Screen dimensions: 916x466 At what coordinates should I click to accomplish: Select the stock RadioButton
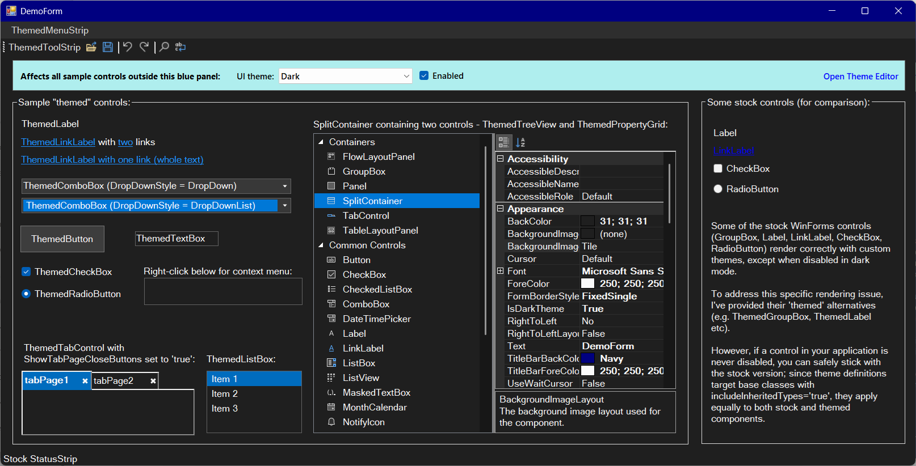click(718, 189)
